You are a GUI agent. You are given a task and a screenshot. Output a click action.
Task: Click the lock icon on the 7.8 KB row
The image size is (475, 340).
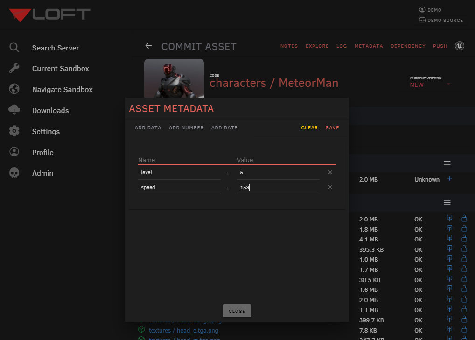(464, 329)
